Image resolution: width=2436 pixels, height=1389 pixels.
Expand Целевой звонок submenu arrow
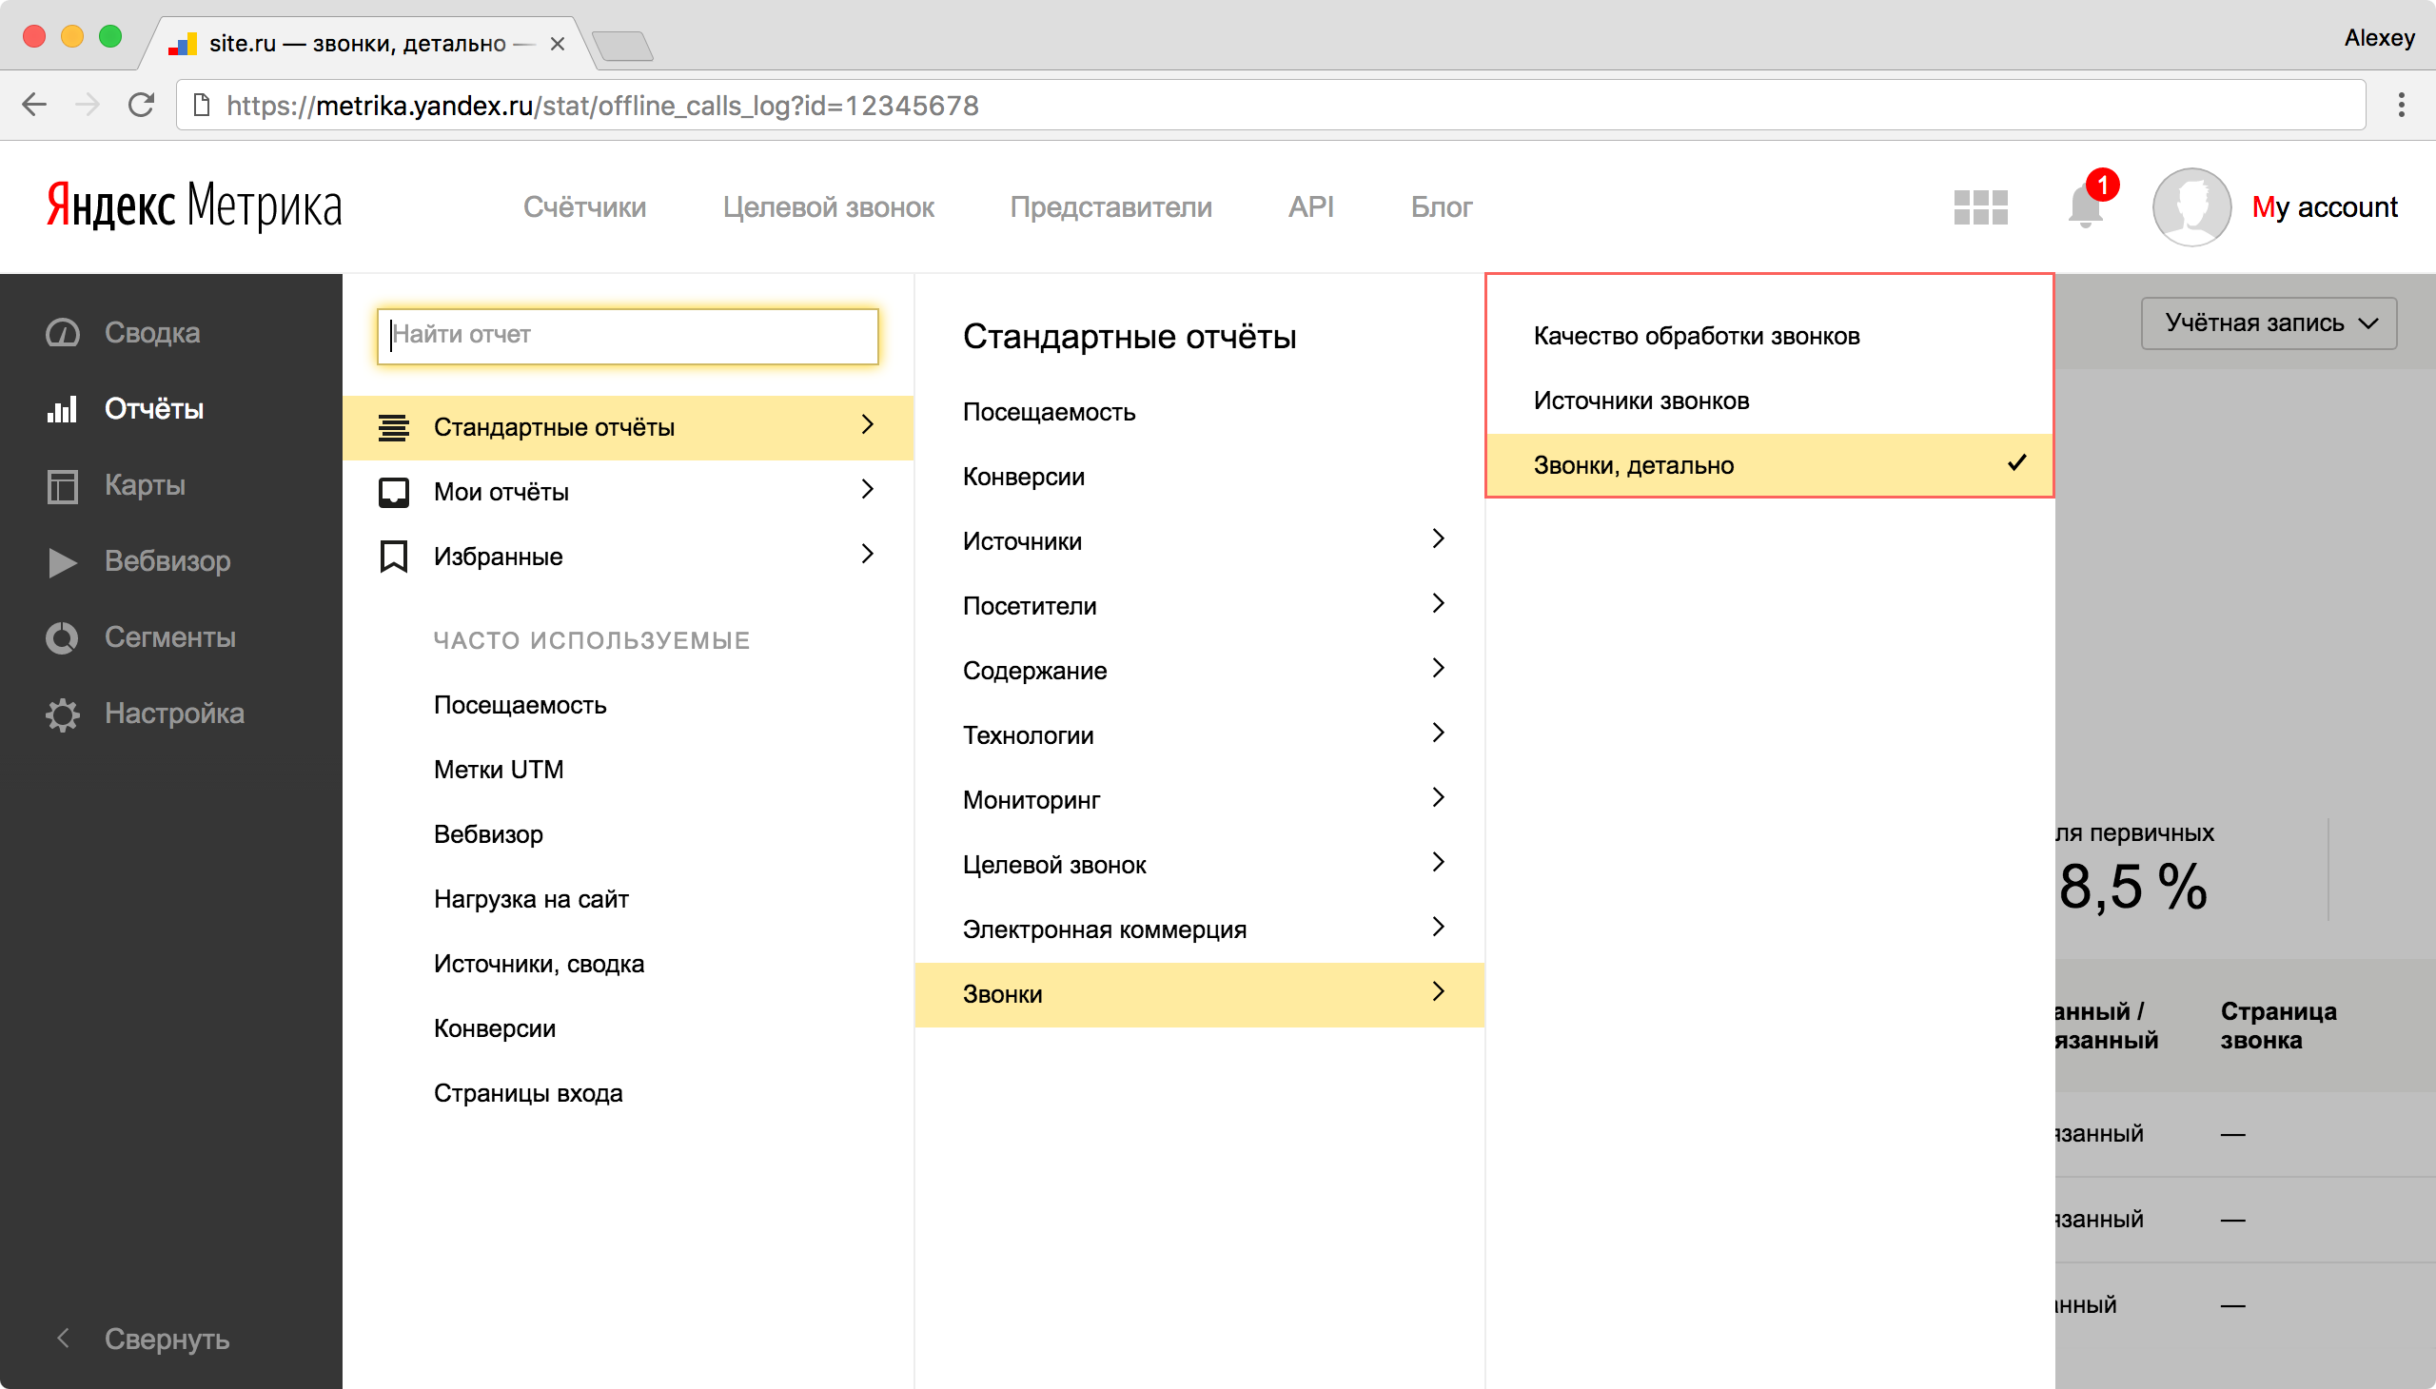click(1438, 863)
